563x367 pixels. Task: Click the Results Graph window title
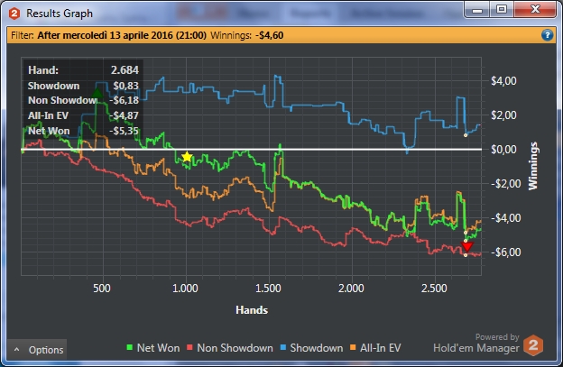point(60,14)
